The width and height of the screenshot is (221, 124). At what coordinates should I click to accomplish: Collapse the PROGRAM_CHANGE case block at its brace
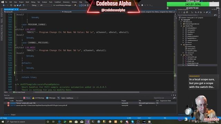tap(16, 27)
